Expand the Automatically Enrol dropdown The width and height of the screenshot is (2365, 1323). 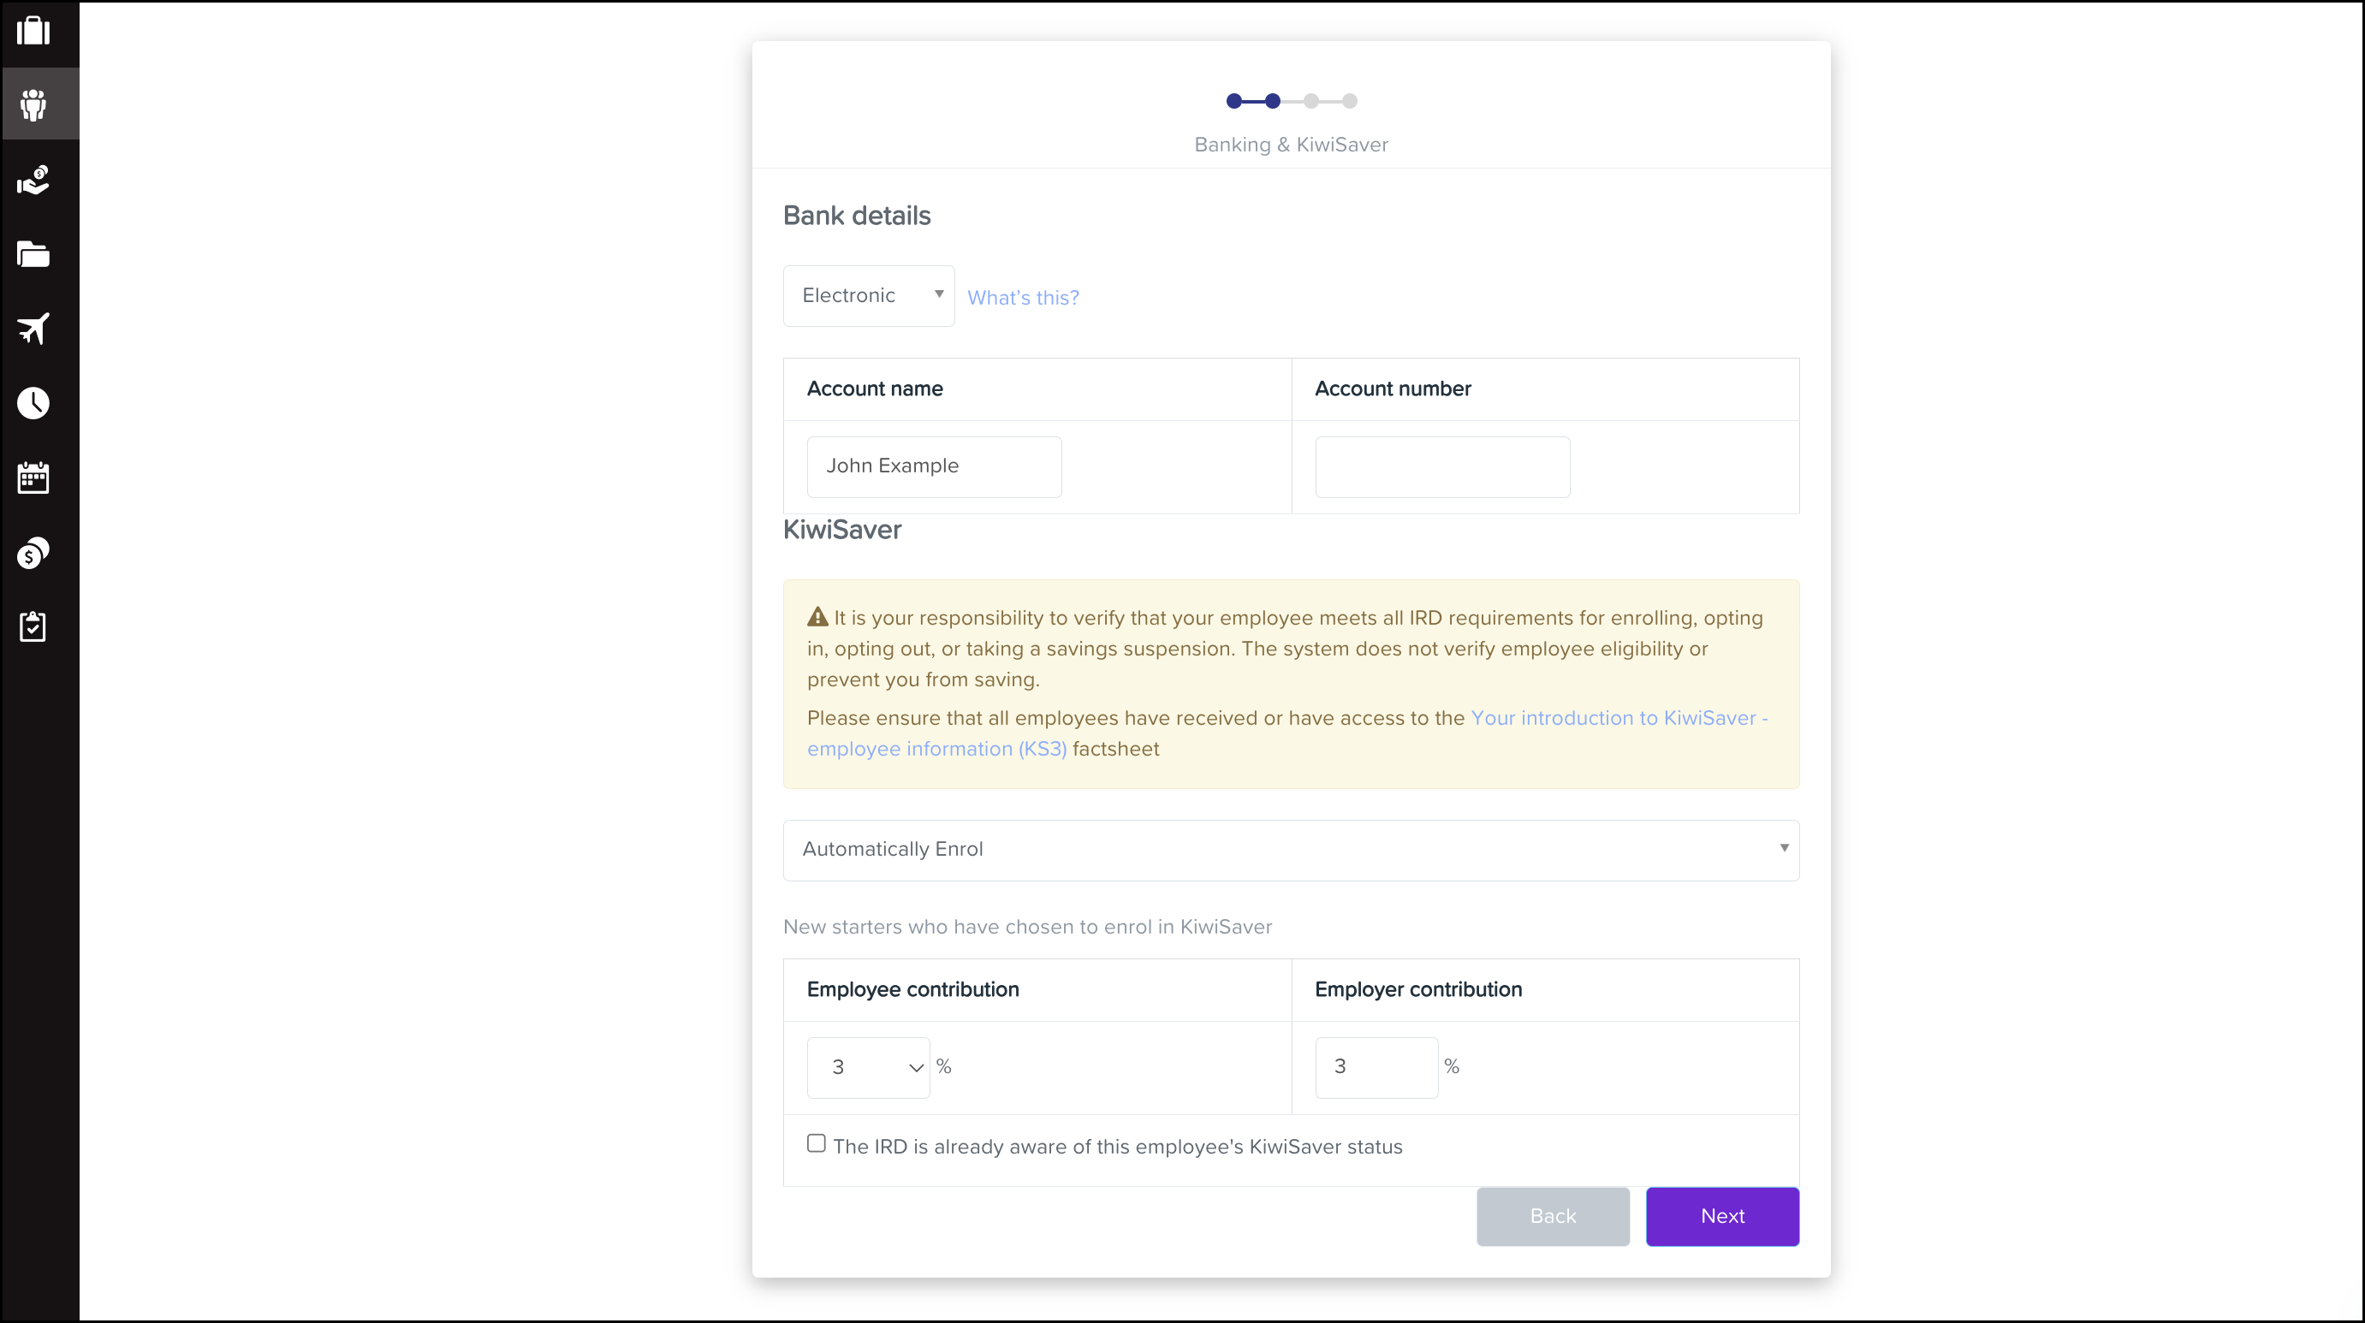(x=1290, y=850)
